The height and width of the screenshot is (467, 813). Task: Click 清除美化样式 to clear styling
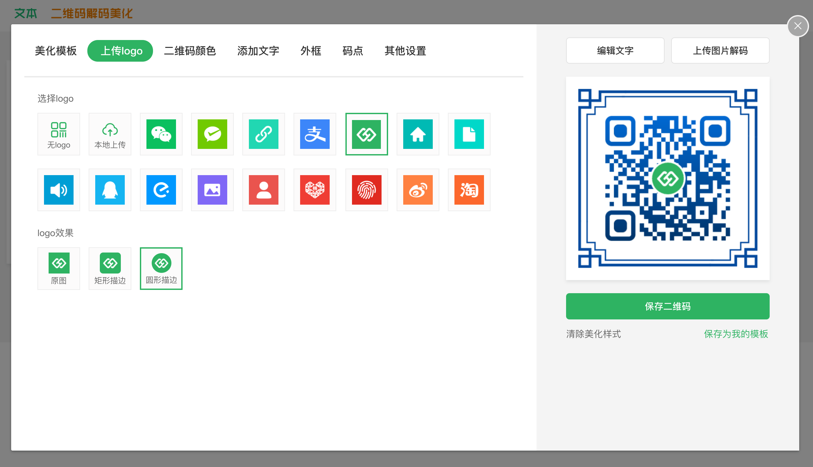pos(594,334)
